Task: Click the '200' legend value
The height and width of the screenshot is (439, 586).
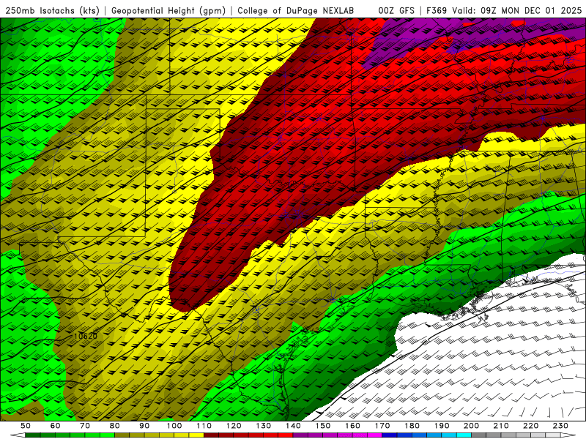Action: pos(472,426)
